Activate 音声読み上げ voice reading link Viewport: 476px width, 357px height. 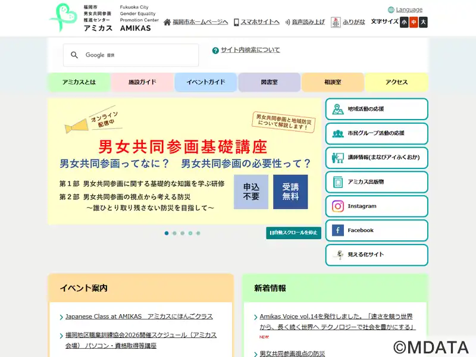(x=308, y=22)
